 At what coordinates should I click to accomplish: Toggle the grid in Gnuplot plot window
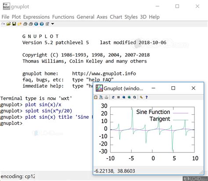pos(118,97)
